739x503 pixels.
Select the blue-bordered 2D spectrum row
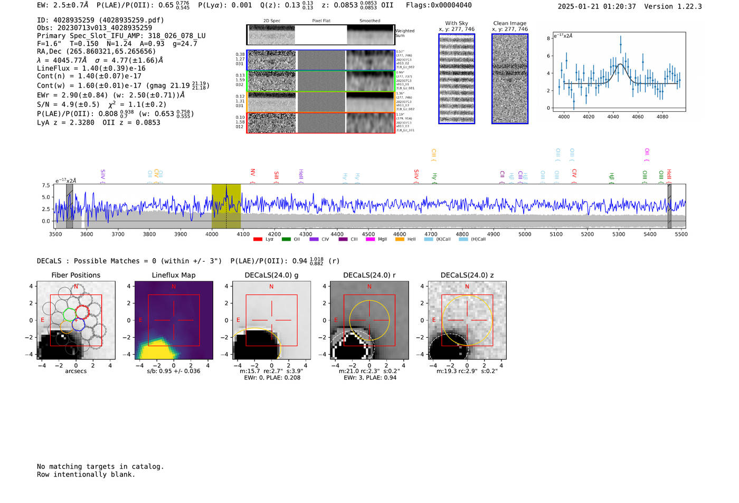(320, 60)
